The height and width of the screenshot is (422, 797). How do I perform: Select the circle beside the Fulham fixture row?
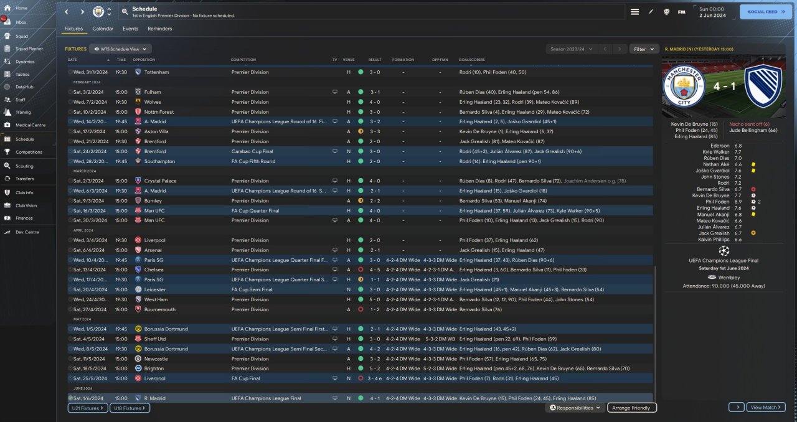70,92
